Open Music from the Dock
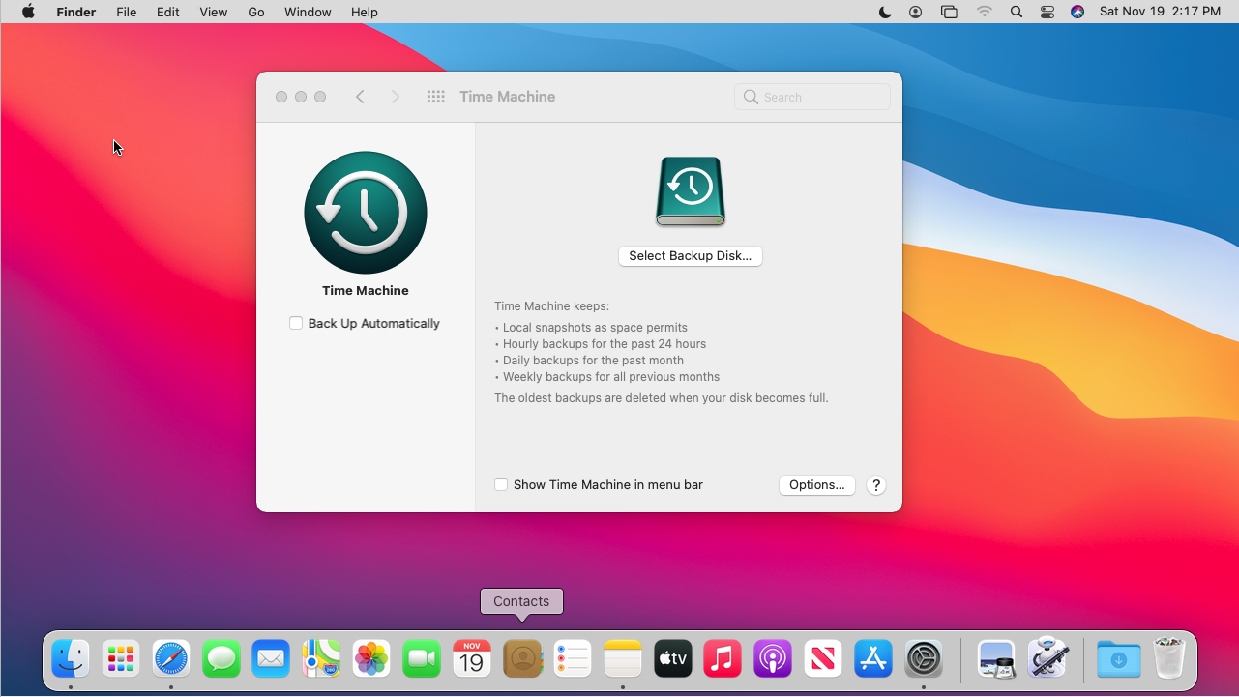 (x=723, y=659)
